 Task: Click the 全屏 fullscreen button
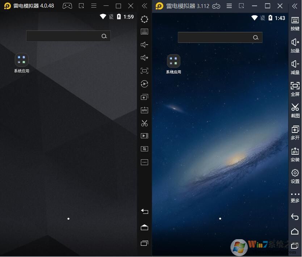click(295, 88)
